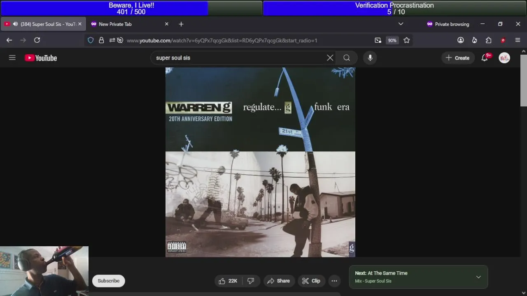View site security padlock info
This screenshot has width=527, height=296.
(101, 40)
